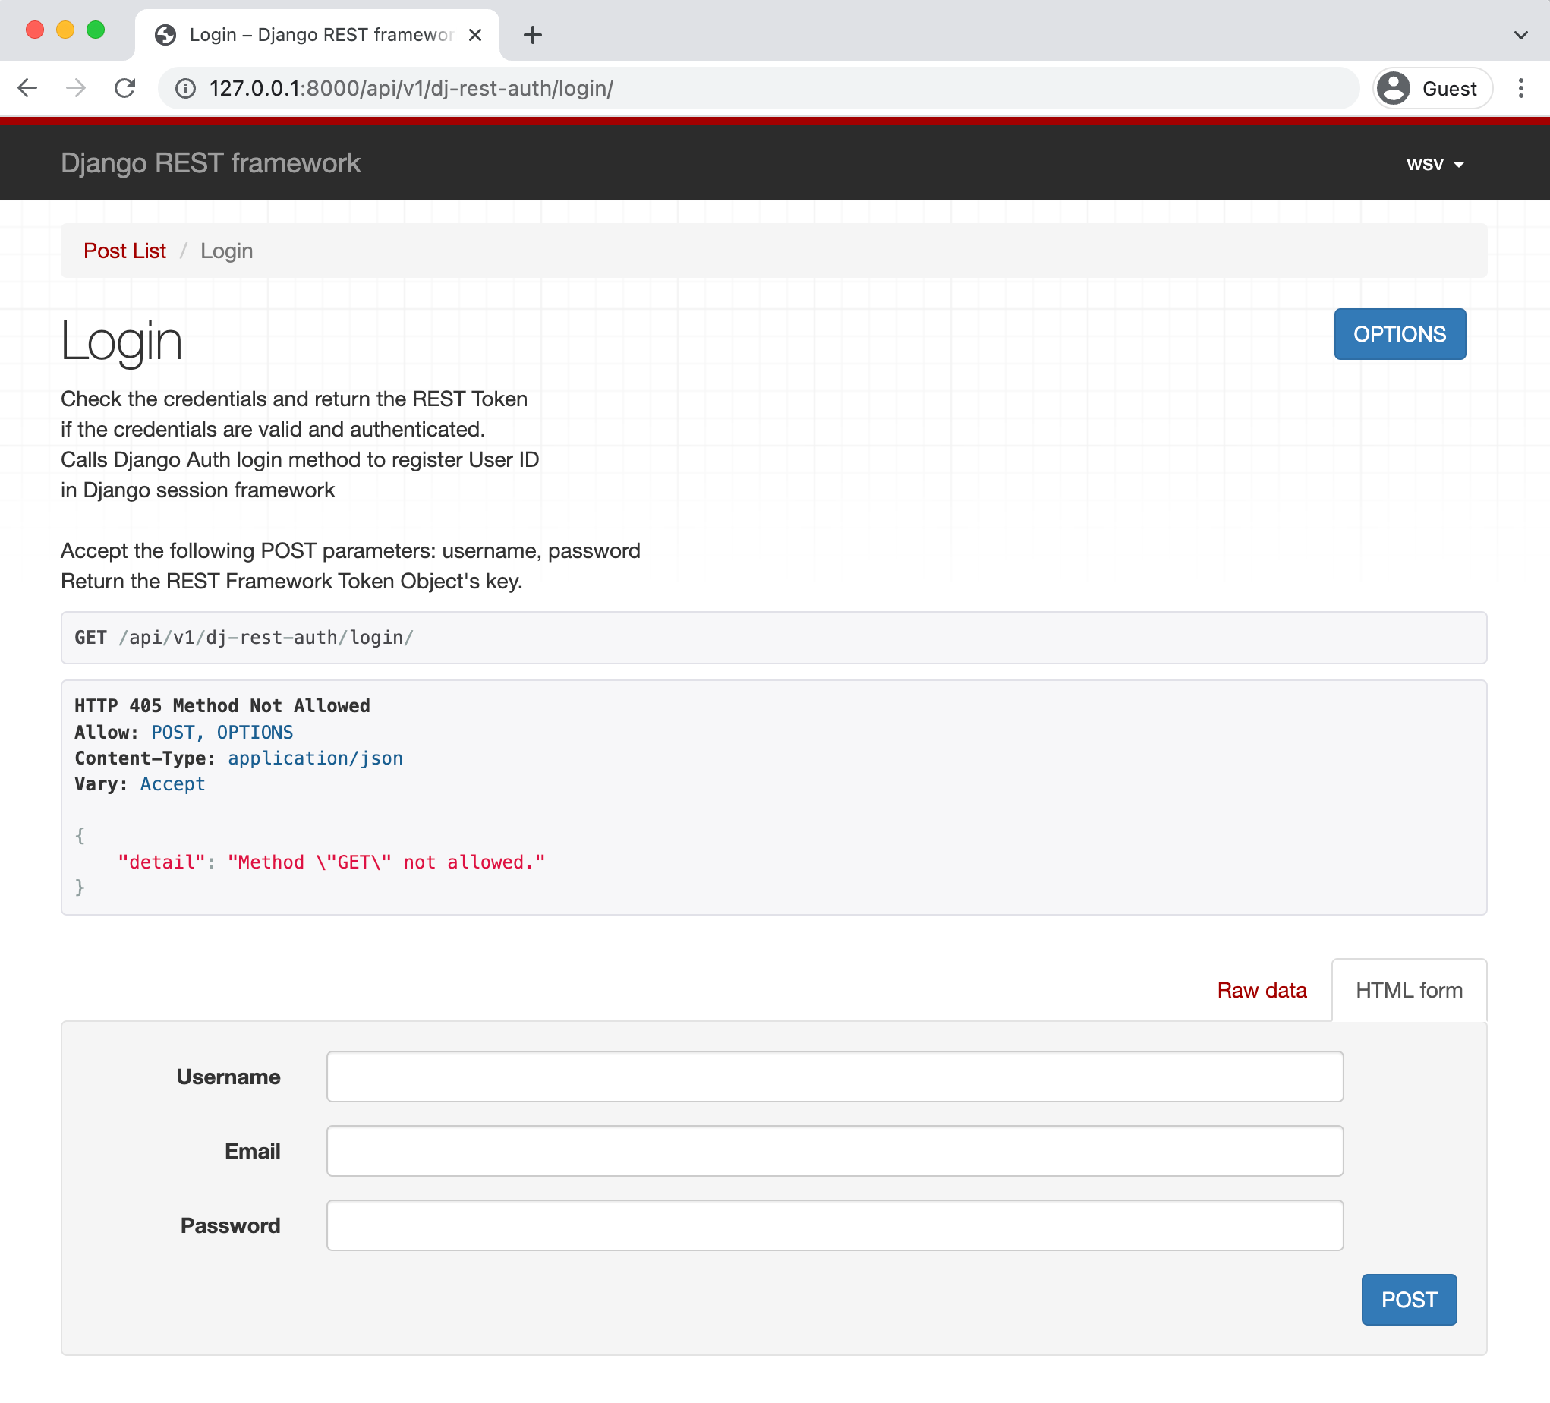This screenshot has width=1550, height=1403.
Task: Click the Password field label
Action: tap(230, 1225)
